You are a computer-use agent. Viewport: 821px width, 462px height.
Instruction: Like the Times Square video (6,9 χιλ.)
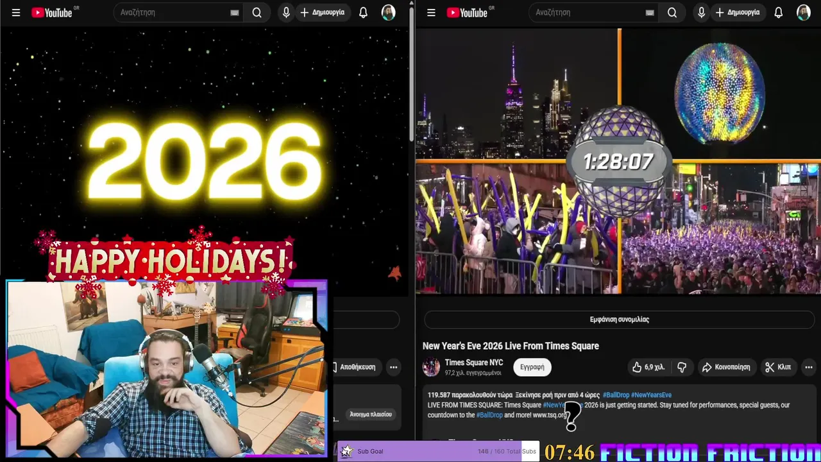pyautogui.click(x=648, y=367)
